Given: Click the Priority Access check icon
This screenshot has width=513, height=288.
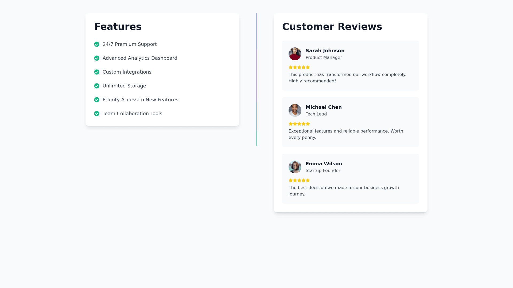Looking at the screenshot, I should point(97,100).
